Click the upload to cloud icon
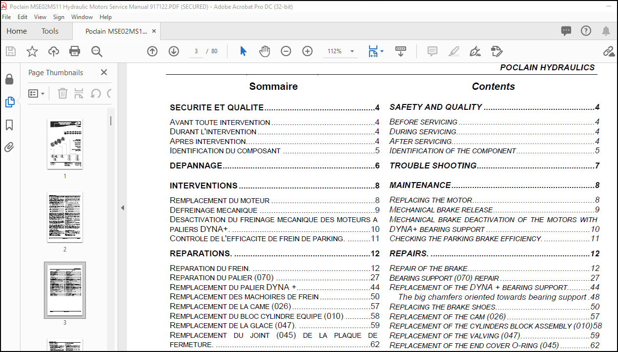Screen dimensions: 618x352 (53, 51)
